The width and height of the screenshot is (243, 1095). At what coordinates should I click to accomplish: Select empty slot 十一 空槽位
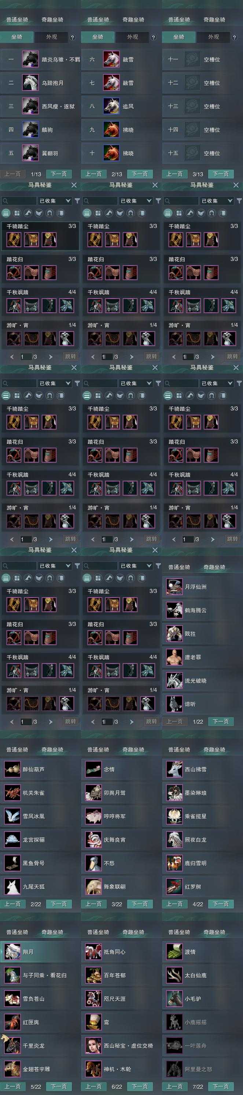pos(202,59)
